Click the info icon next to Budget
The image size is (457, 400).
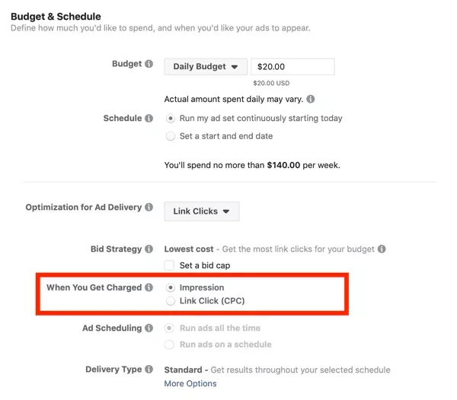coord(149,65)
